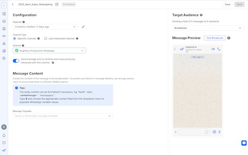Click the Save button
This screenshot has height=155, width=248.
[227, 4]
